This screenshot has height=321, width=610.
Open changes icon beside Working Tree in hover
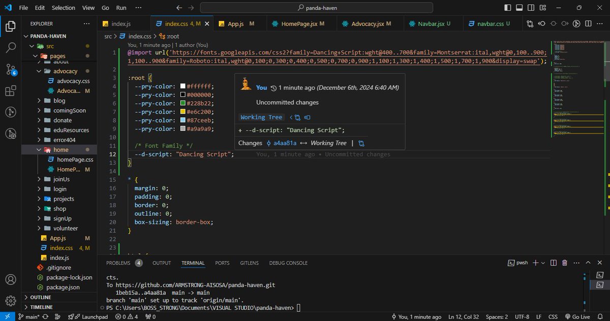point(297,117)
